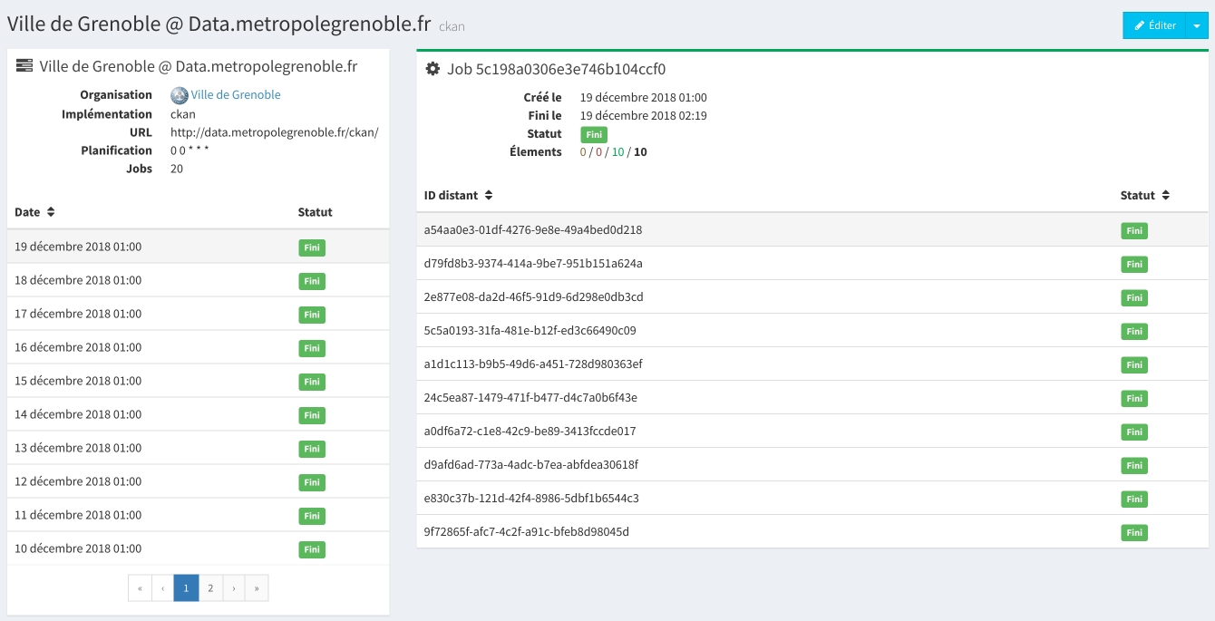Jump to first page of jobs

tap(140, 588)
